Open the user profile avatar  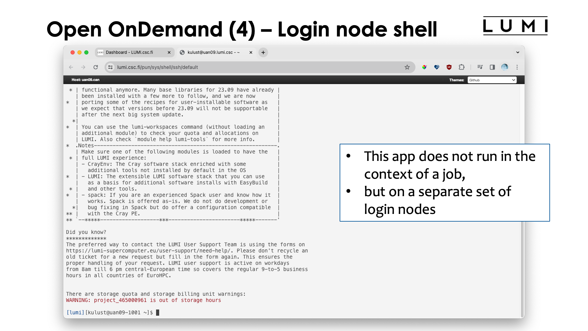(x=505, y=67)
